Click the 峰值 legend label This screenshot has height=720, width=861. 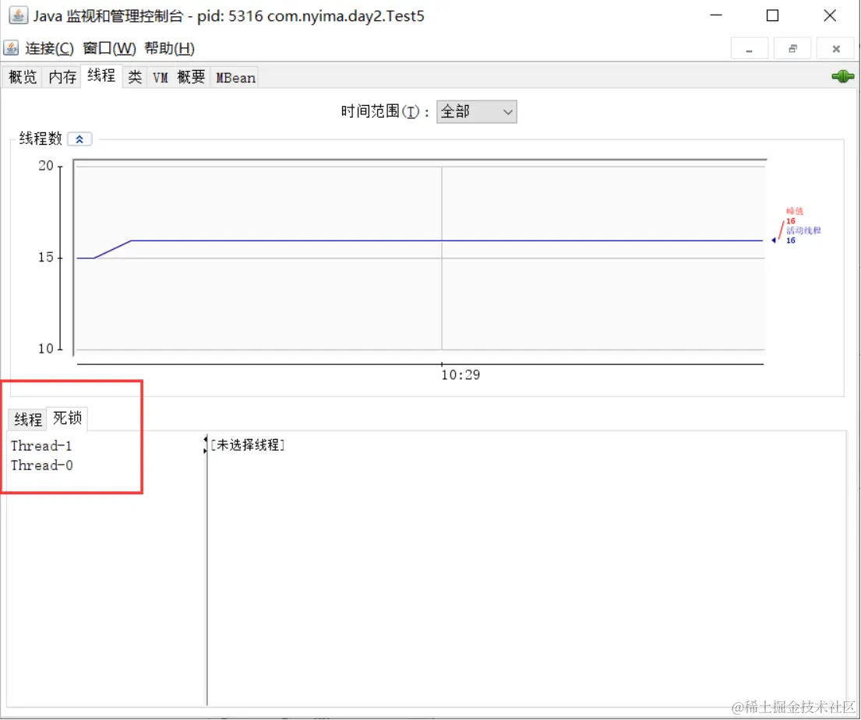tap(795, 211)
